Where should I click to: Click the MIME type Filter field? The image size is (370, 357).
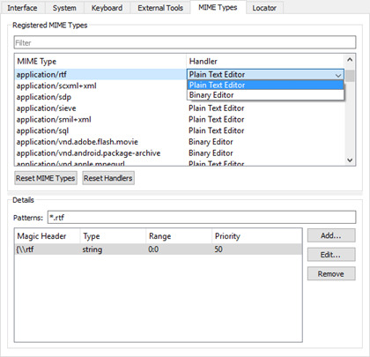pos(185,42)
